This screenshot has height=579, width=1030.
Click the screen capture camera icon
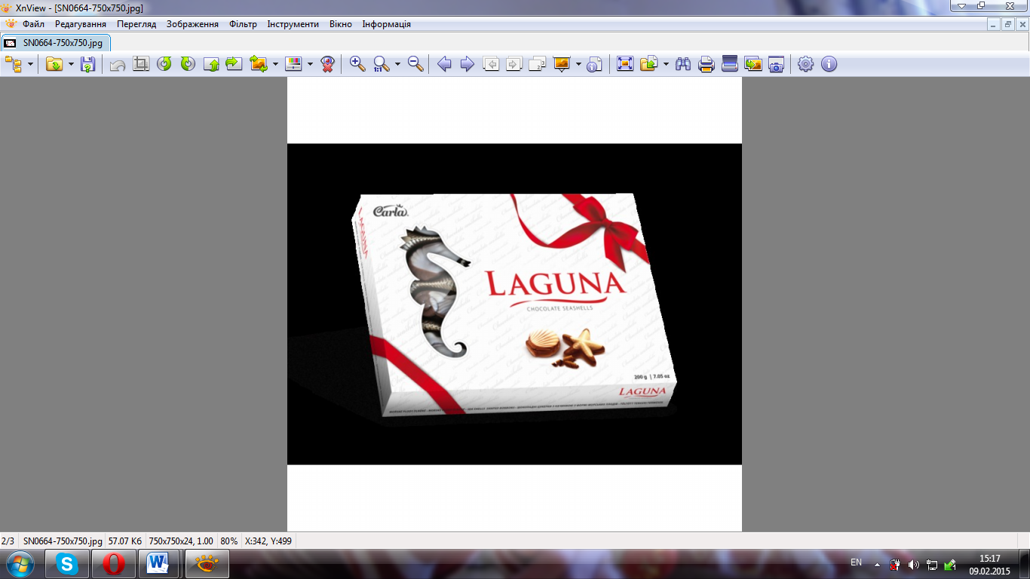coord(777,64)
